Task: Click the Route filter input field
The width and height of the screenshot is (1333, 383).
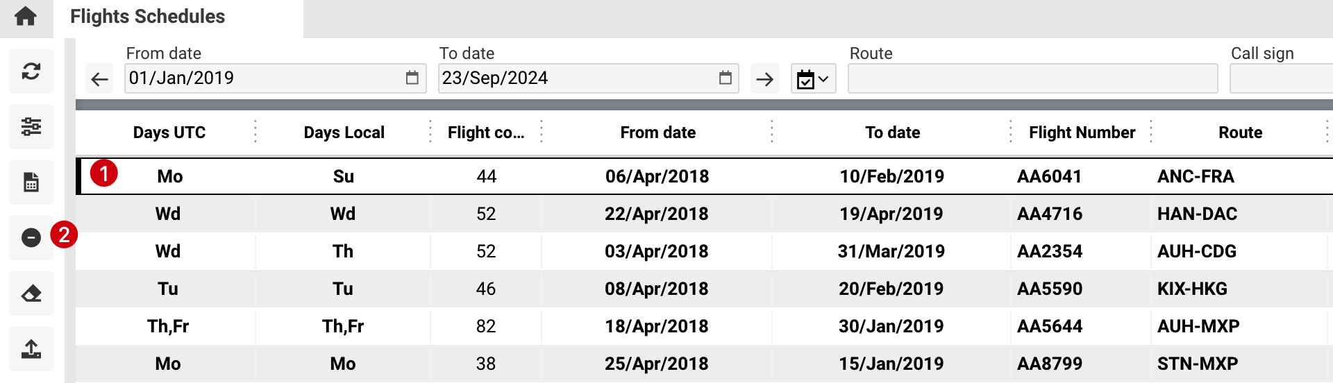Action: 1032,78
